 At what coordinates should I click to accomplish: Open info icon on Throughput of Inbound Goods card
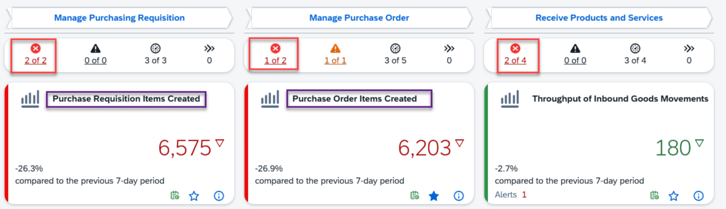pos(698,196)
